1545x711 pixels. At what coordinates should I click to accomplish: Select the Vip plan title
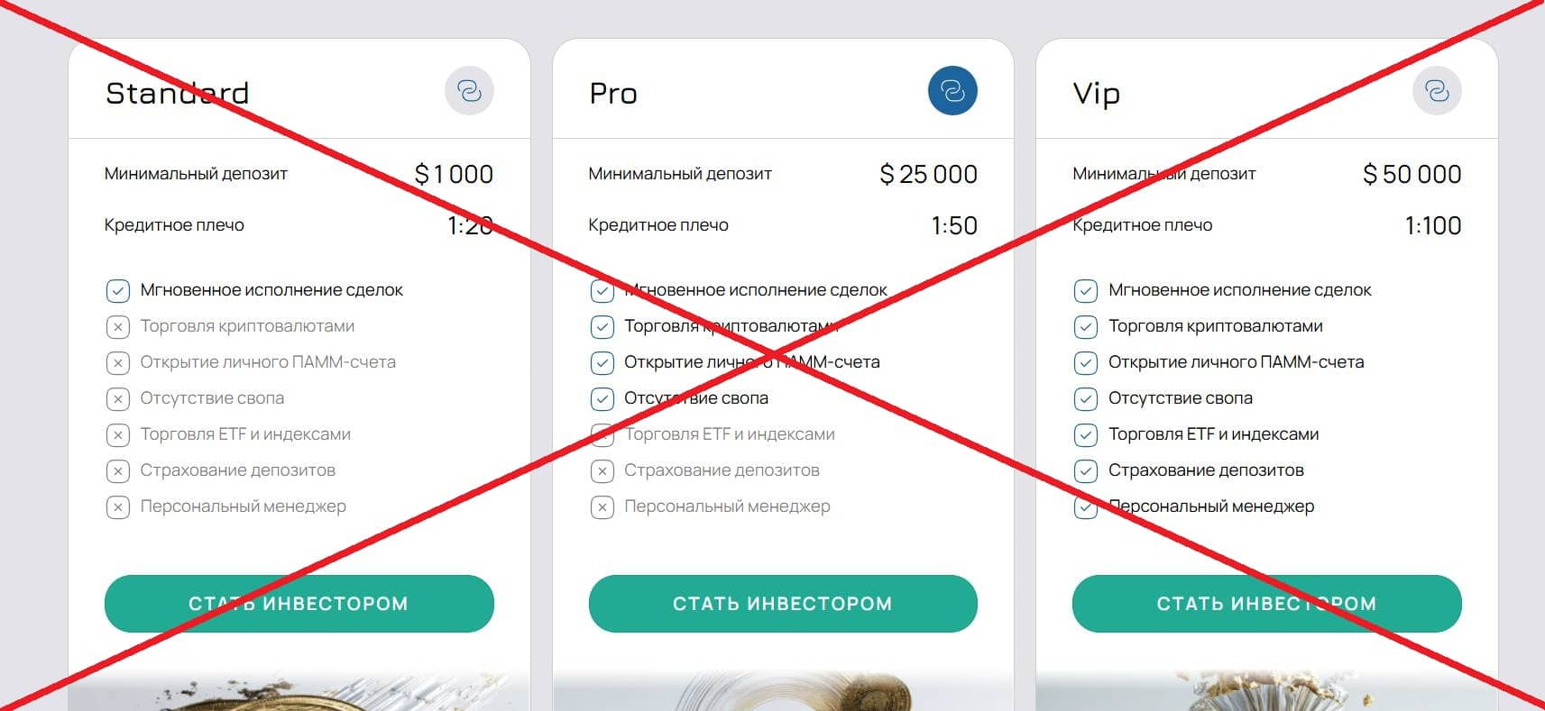pyautogui.click(x=1097, y=94)
